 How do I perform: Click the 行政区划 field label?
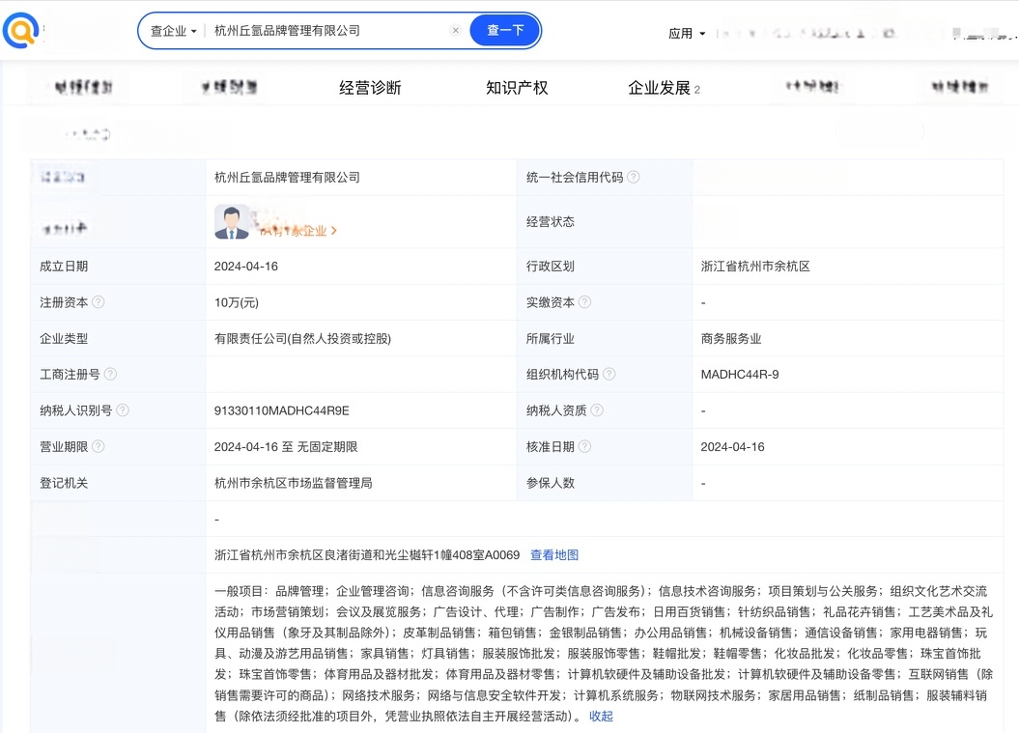pos(551,267)
